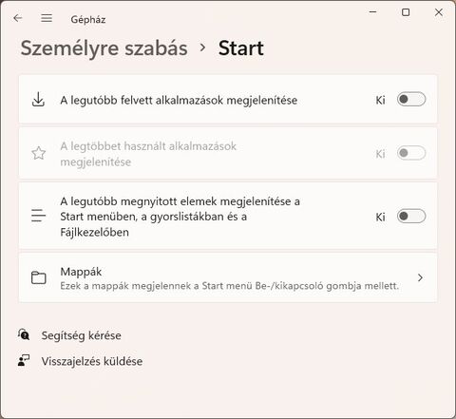Open the Mappák settings row
Viewport: 456px width, 419px height.
click(228, 277)
